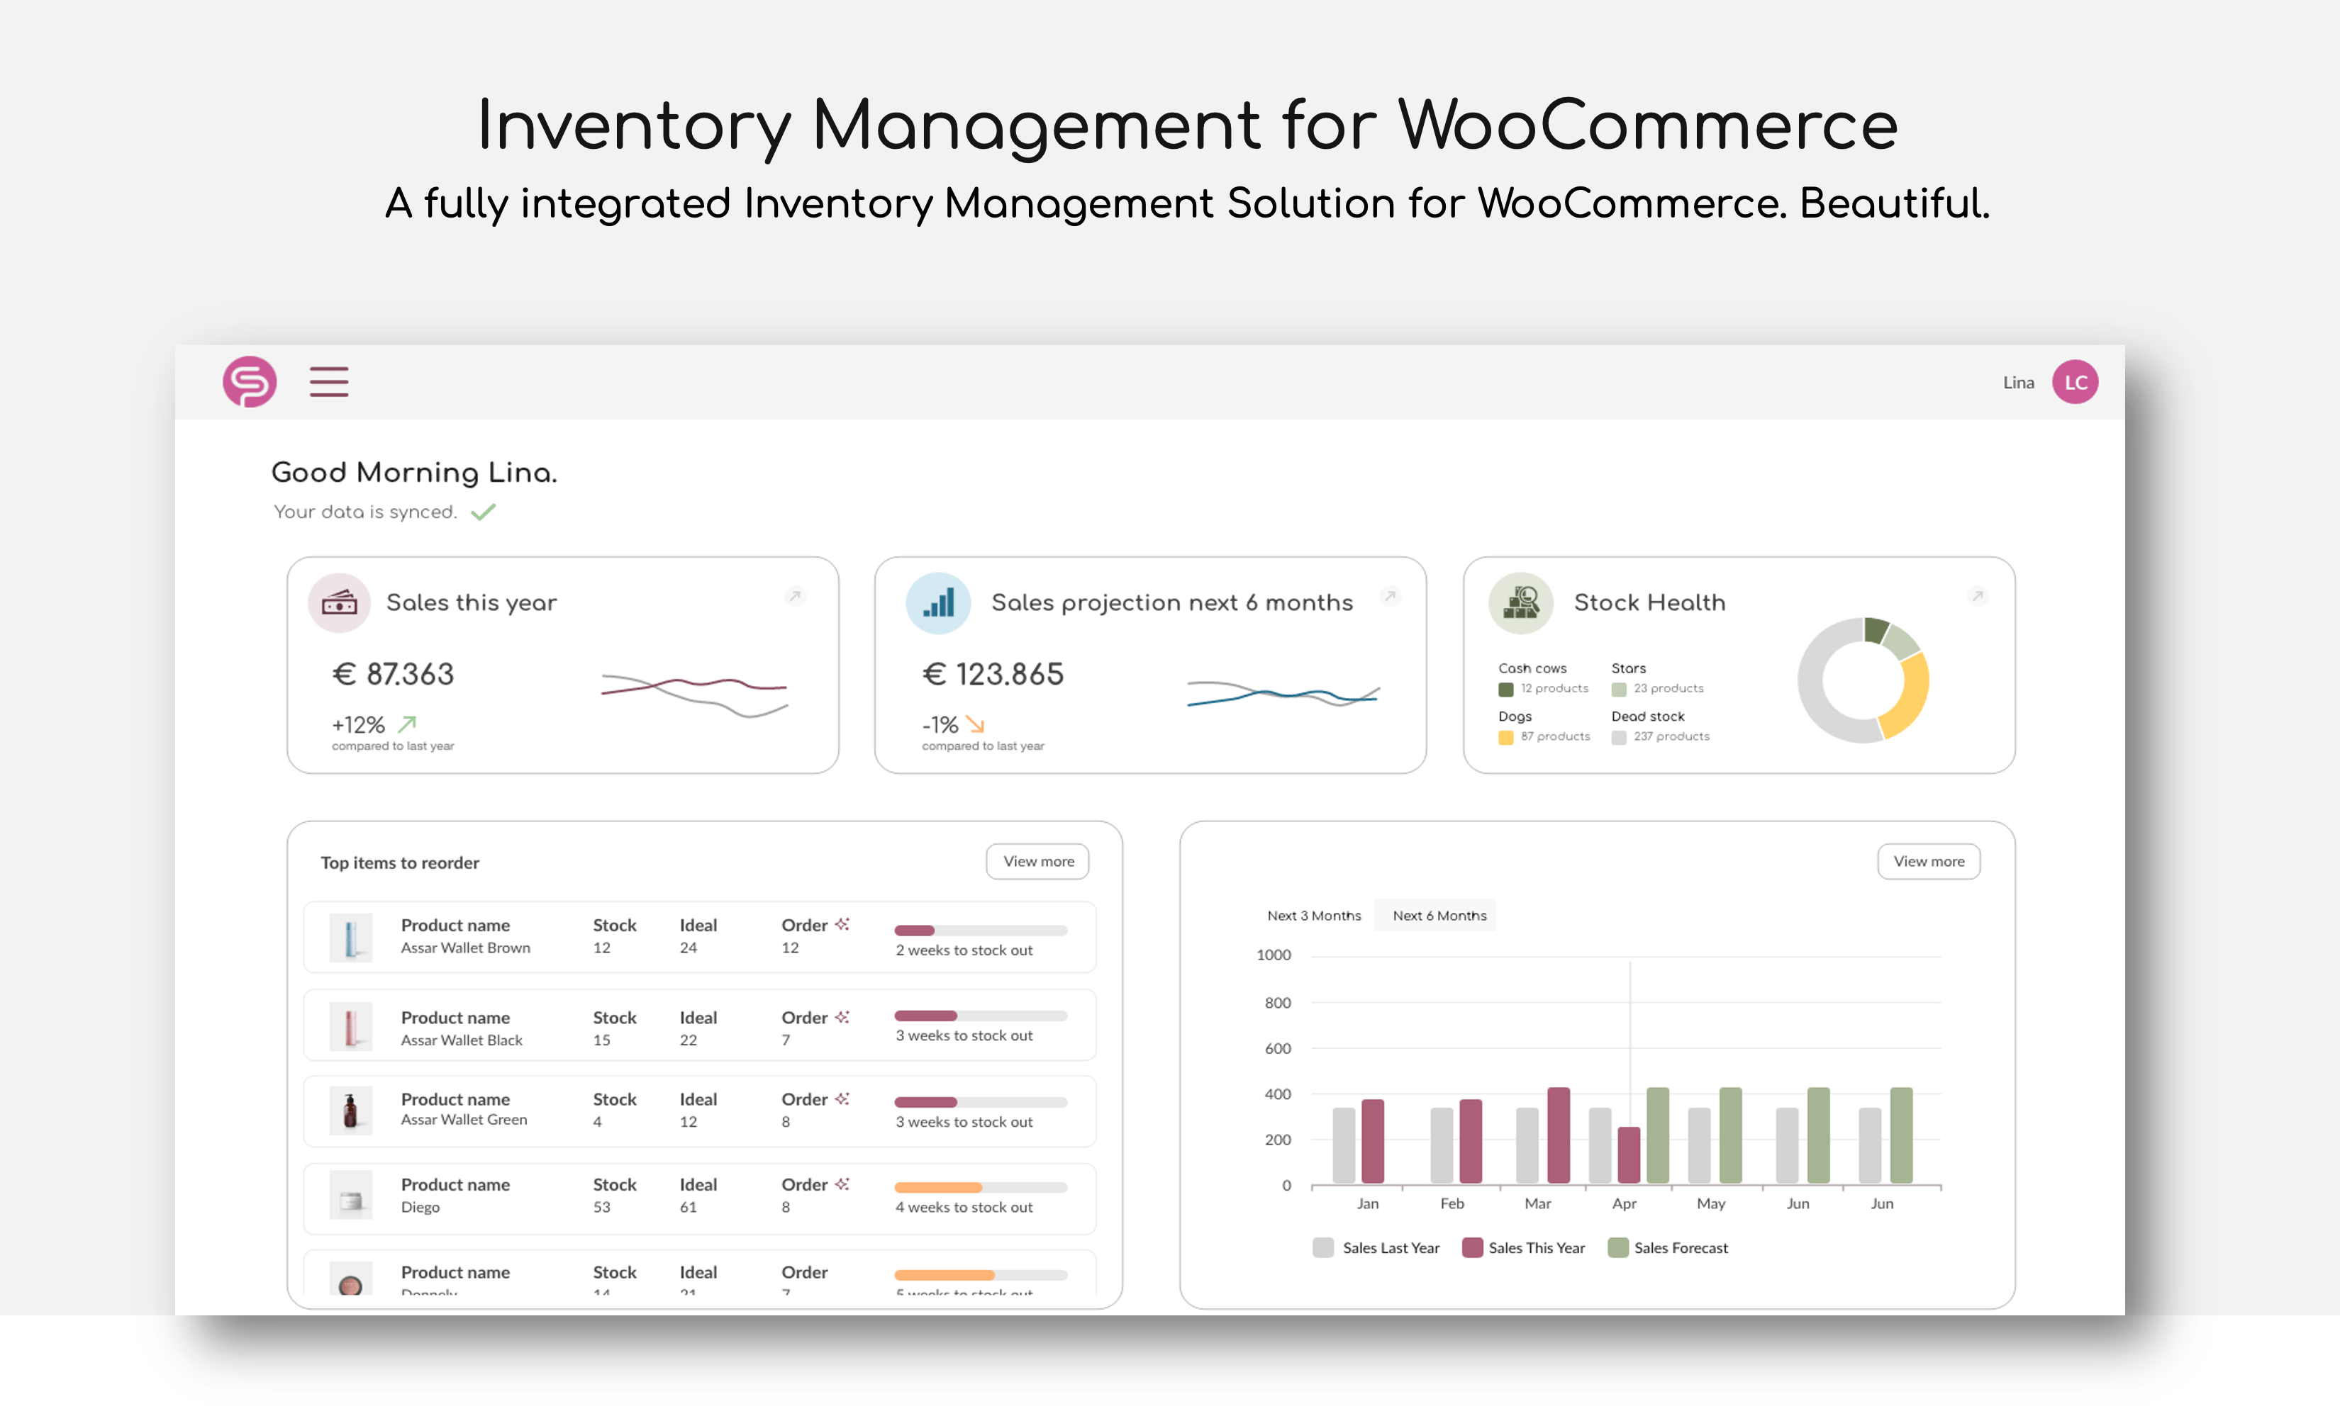Open the Assar Wallet Green product thumbnail
Image resolution: width=2340 pixels, height=1416 pixels.
[350, 1111]
